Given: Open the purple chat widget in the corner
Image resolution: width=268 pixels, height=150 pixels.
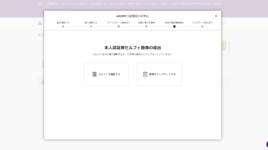Looking at the screenshot, I should click(266, 145).
